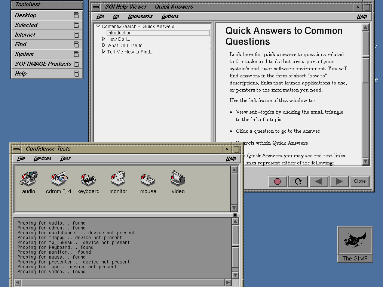Click probe log horizontal scroll left arrow

(x=18, y=283)
